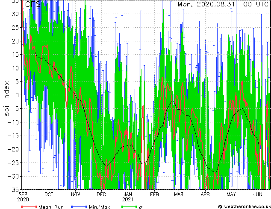Select the SEP 2020 axis label

click(23, 197)
